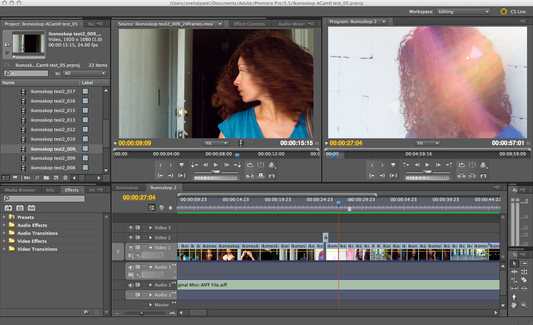The width and height of the screenshot is (533, 325).
Task: Expand Video Effects folder
Action: pos(4,241)
